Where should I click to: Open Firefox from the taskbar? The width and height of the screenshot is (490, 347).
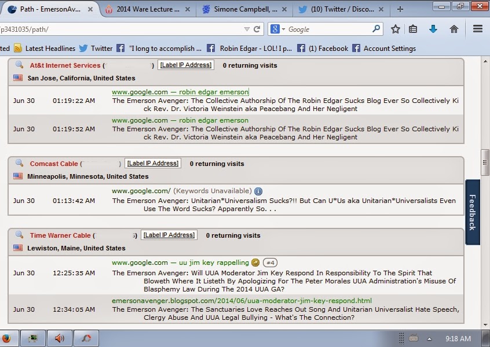(x=6, y=338)
